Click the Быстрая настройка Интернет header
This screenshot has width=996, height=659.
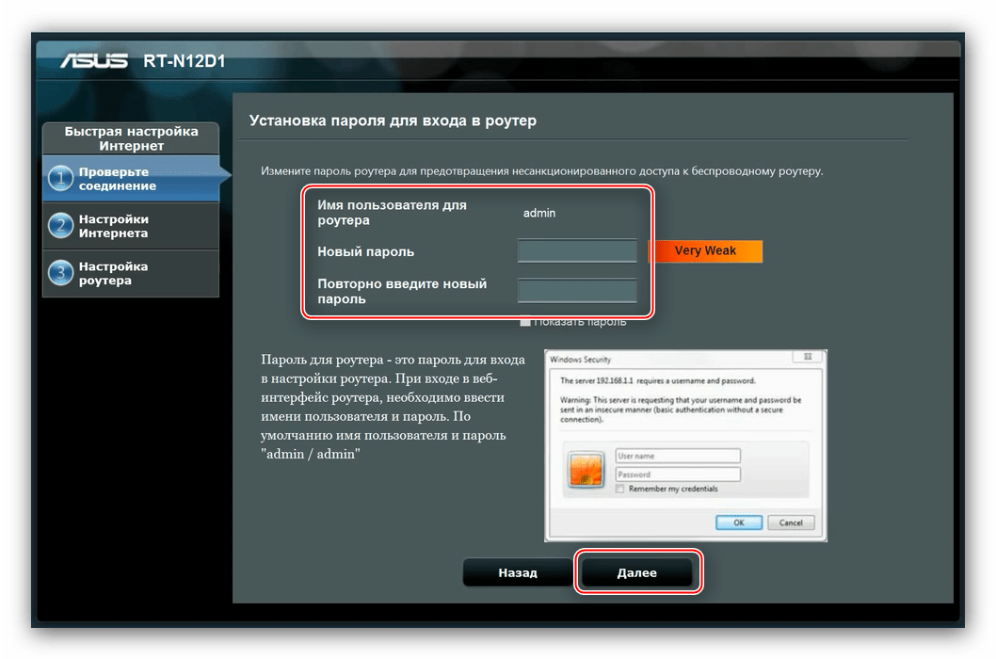pos(131,138)
